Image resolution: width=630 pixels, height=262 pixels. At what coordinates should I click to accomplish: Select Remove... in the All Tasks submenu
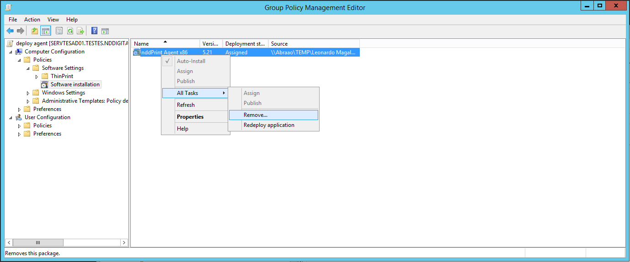pos(256,115)
